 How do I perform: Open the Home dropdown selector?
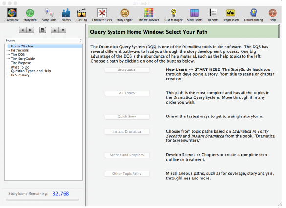click(x=44, y=40)
